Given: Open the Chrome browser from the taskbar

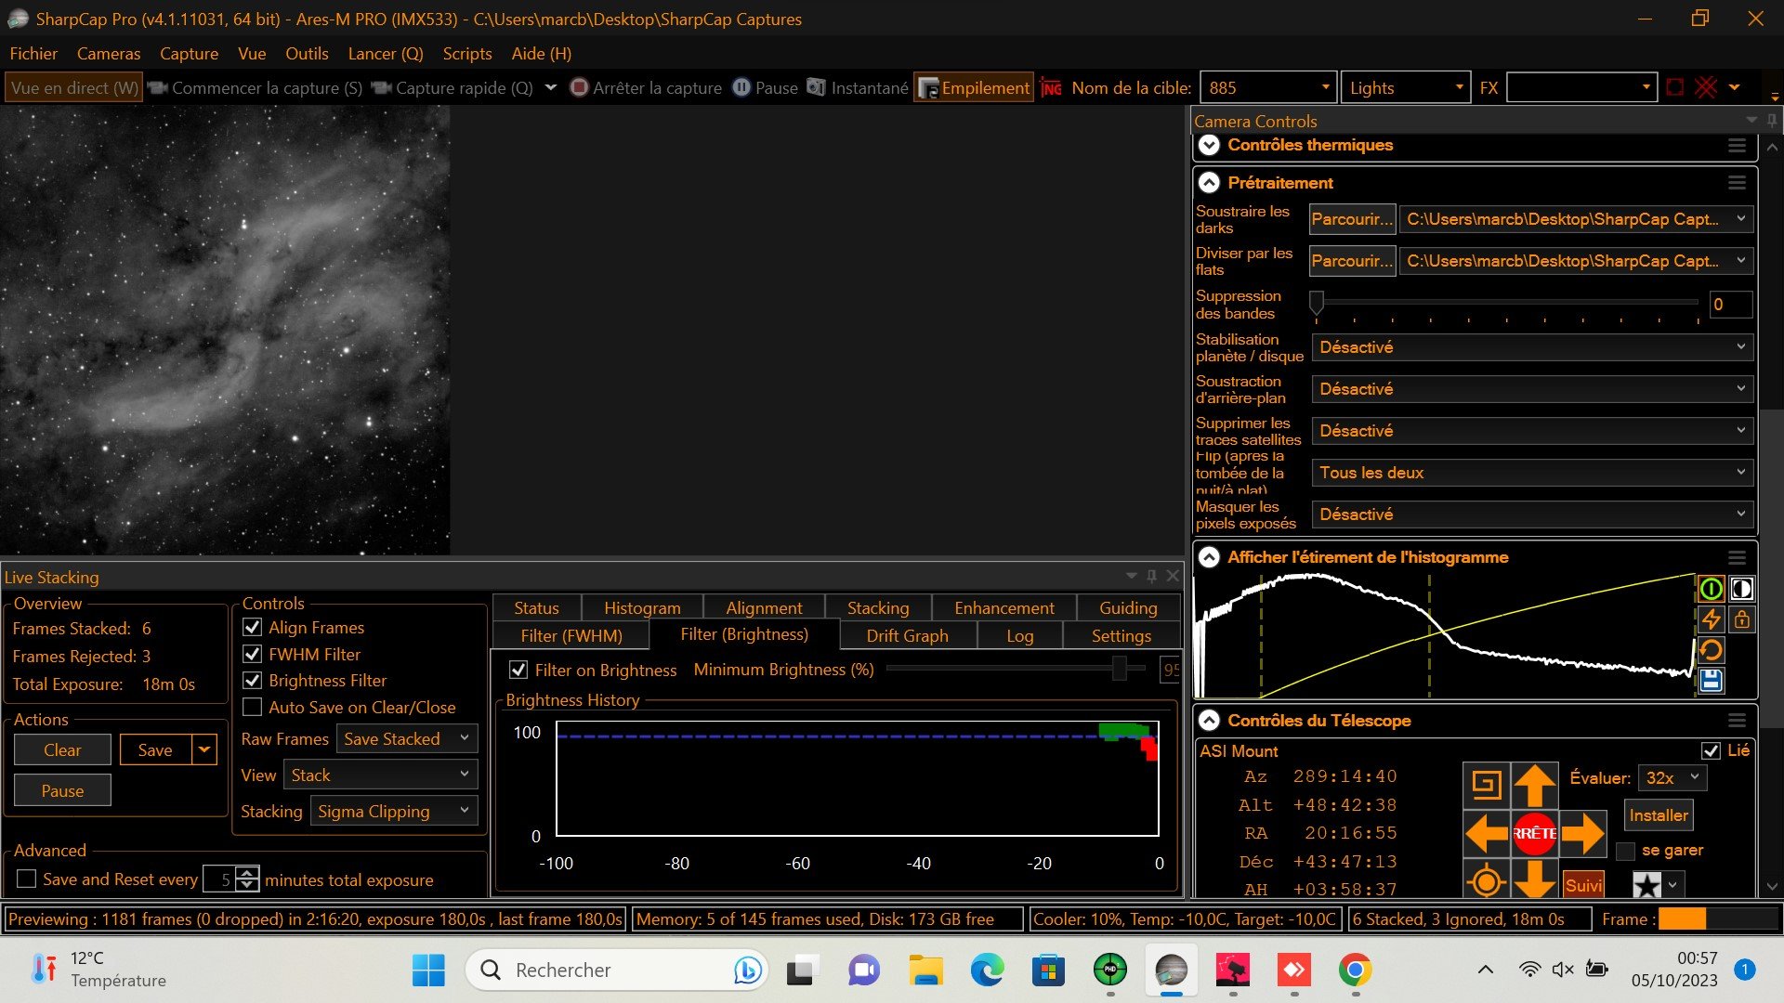Looking at the screenshot, I should [1355, 970].
